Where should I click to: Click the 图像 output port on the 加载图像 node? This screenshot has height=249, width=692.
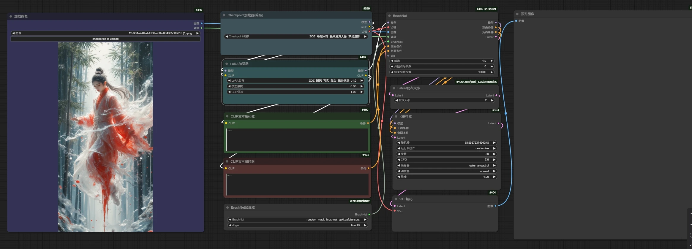(202, 23)
